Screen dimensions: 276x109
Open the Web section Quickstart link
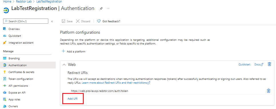click(244, 64)
